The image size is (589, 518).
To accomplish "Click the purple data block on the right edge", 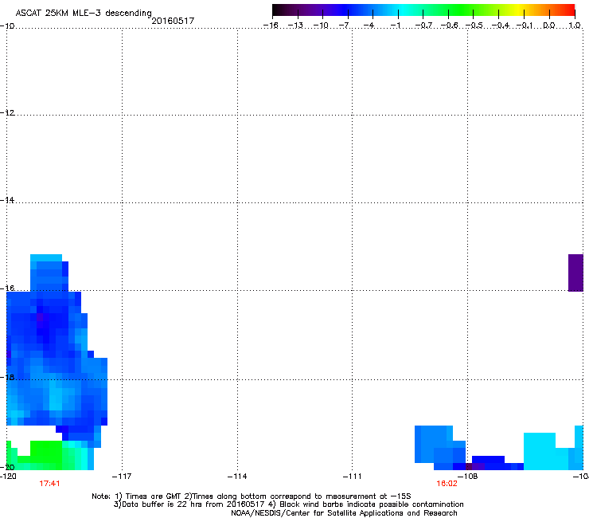I will [575, 273].
